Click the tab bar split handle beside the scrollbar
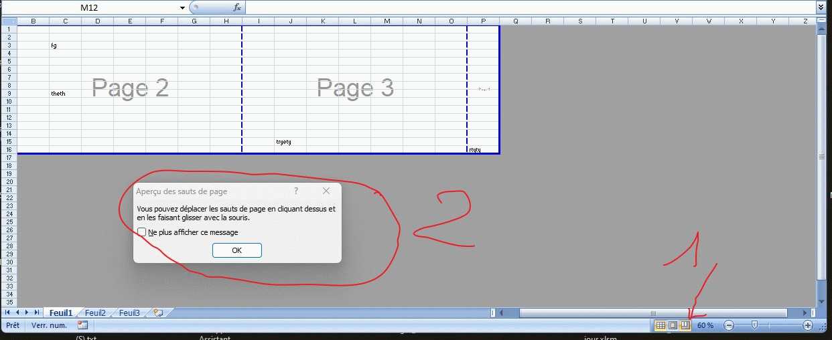Viewport: 832px width, 340px height. coord(493,313)
